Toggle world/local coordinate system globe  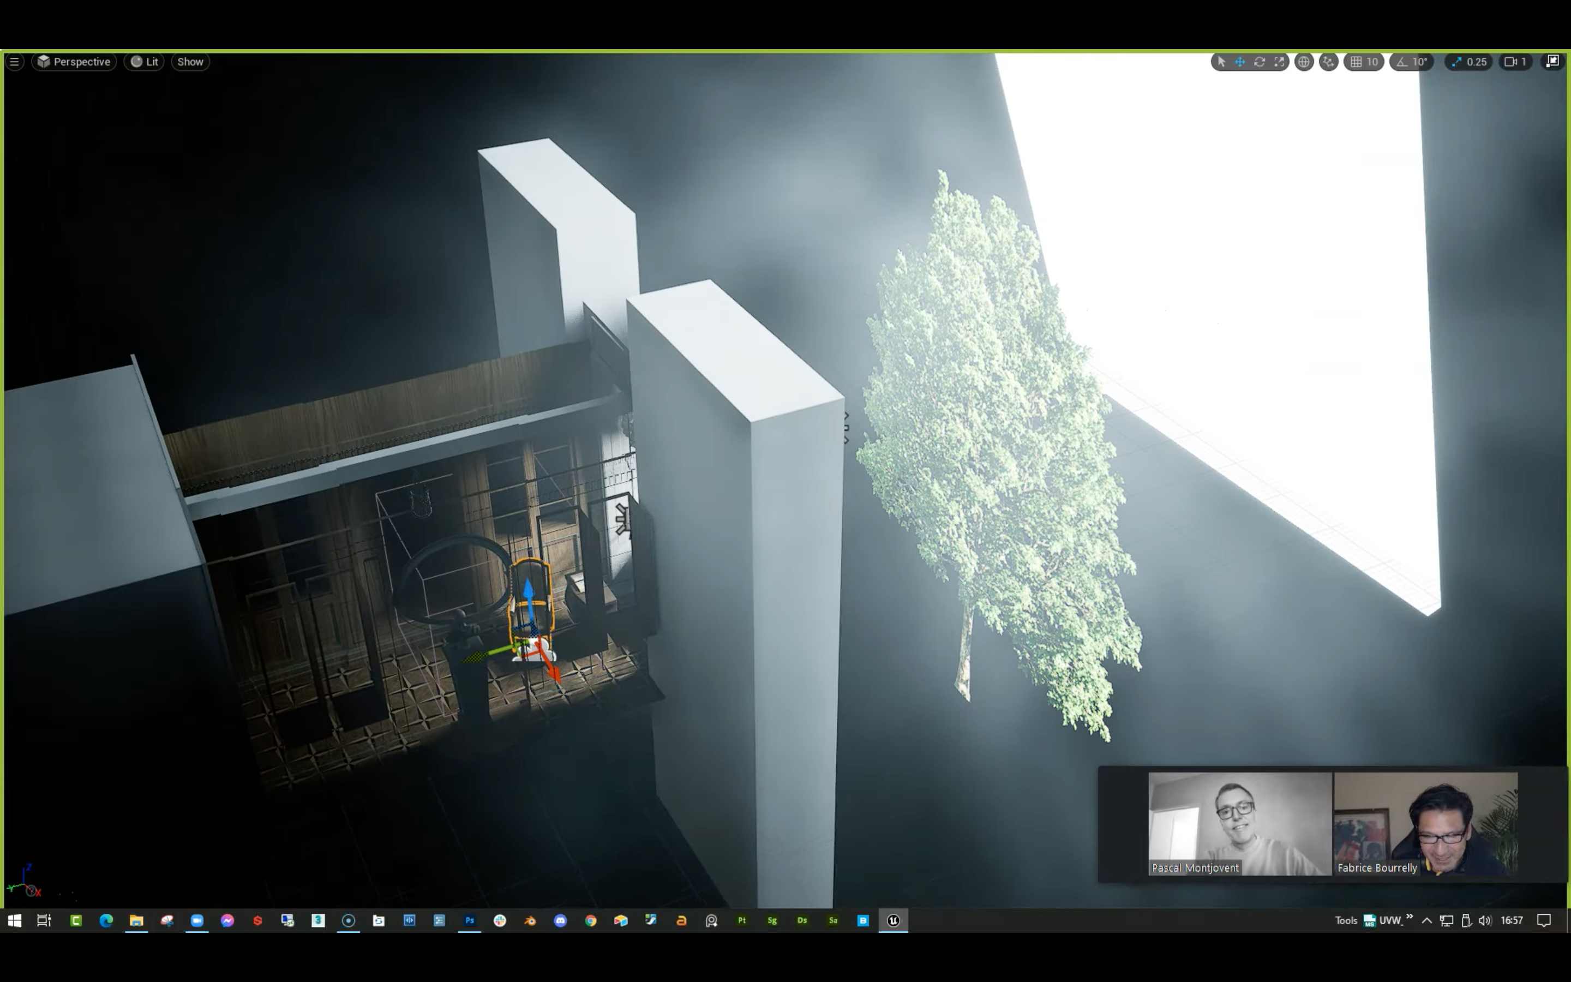pyautogui.click(x=1304, y=62)
